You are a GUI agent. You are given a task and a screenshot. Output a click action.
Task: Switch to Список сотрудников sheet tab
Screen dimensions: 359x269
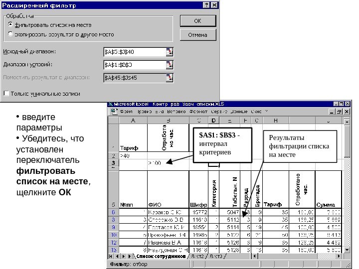coord(161,256)
